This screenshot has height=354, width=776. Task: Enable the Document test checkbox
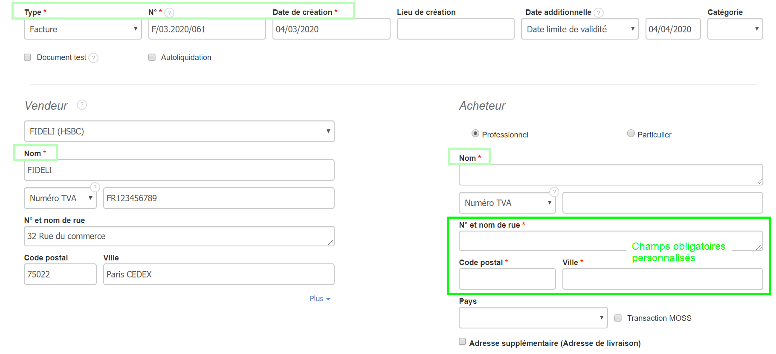tap(28, 57)
